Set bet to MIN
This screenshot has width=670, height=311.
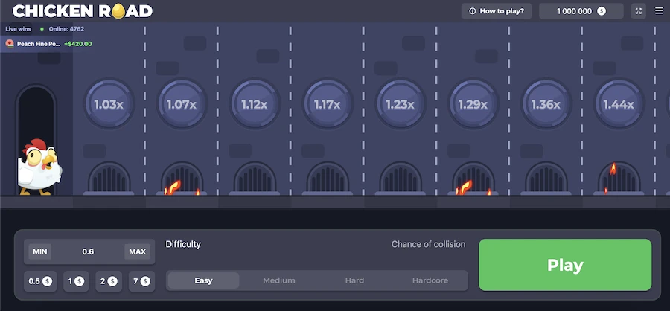click(40, 251)
